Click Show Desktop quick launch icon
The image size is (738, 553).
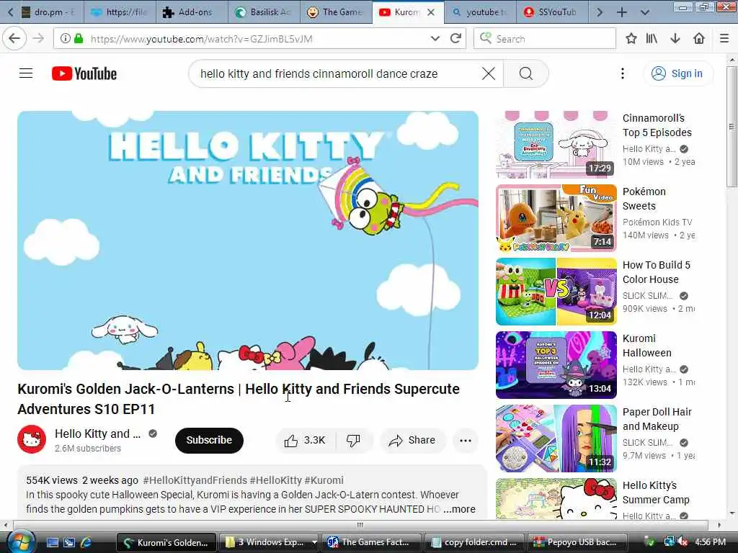(x=52, y=542)
